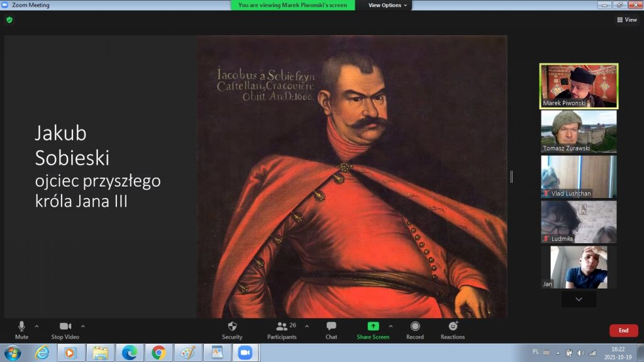
Task: Click the system tray volume icon
Action: 580,353
